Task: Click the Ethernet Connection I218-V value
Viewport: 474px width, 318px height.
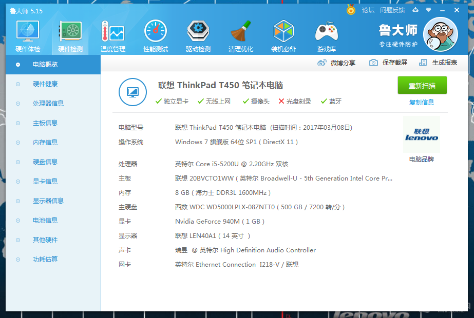Action: click(237, 265)
